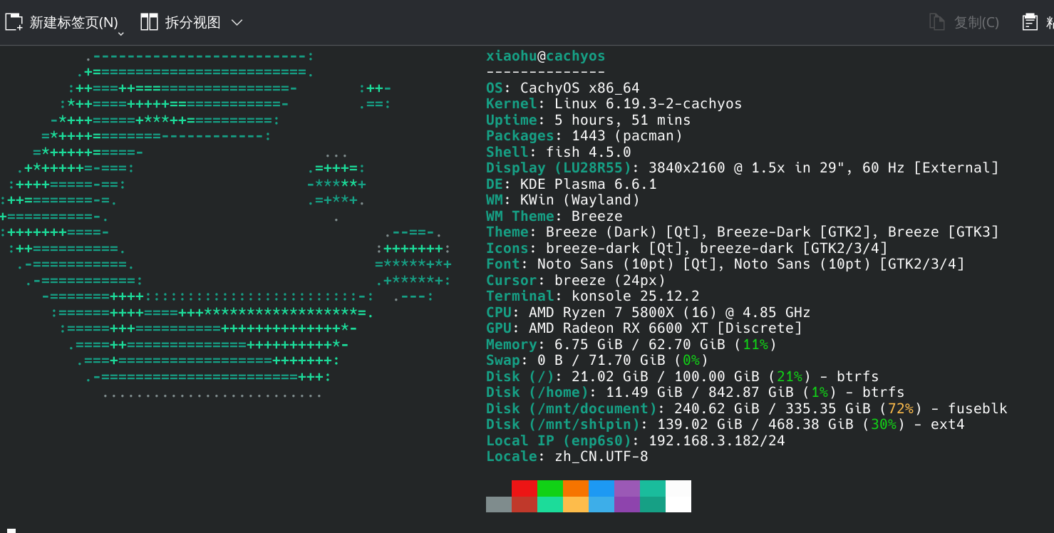Click the green "11%" memory percentage

[x=755, y=345]
